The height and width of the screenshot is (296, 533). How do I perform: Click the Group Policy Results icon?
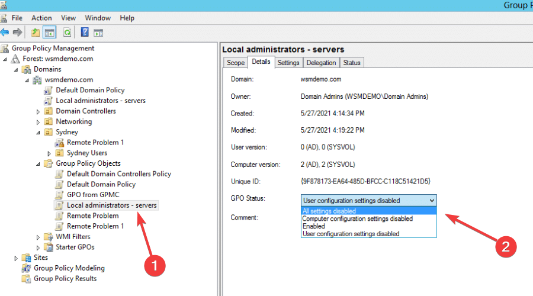tap(26, 279)
